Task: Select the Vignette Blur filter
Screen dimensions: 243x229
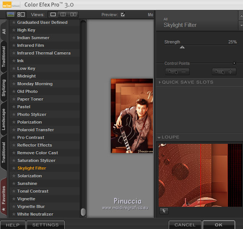Action: (45, 206)
